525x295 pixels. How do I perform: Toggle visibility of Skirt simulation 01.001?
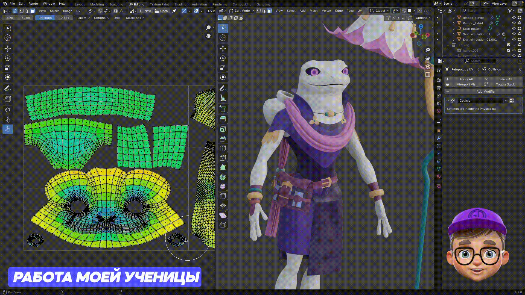point(514,39)
